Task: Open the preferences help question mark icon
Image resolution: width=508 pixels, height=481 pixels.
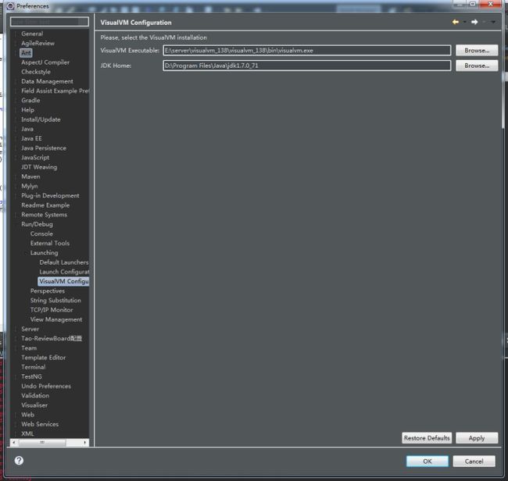Action: tap(19, 460)
